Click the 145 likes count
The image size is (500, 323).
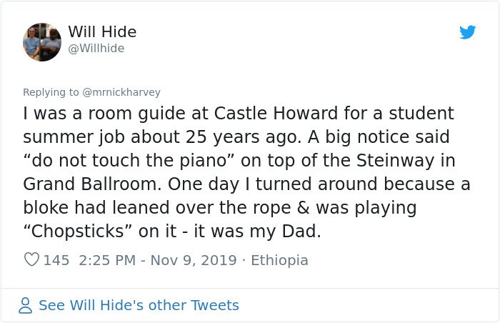(x=56, y=260)
